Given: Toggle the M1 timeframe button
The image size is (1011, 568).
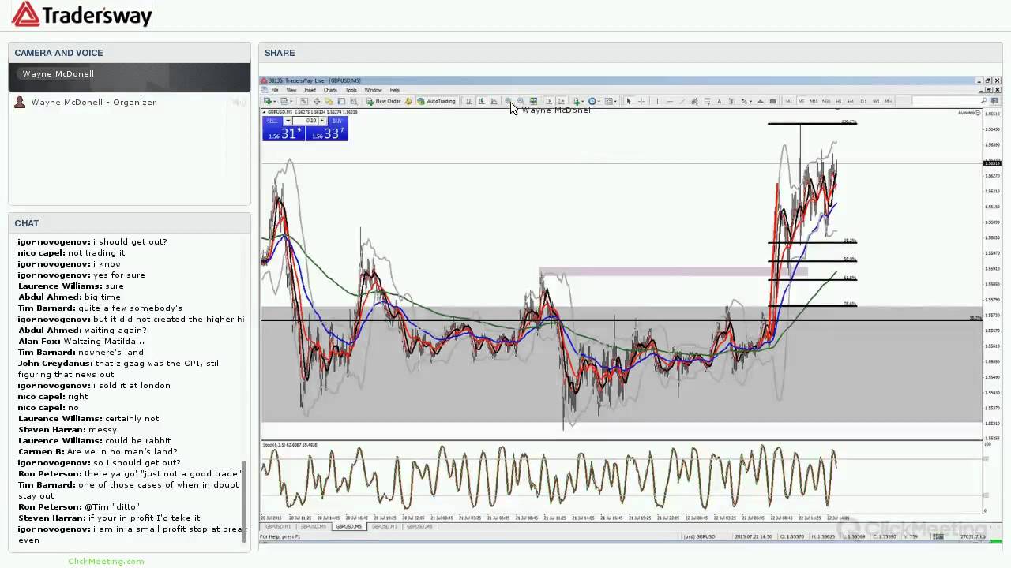Looking at the screenshot, I should click(x=789, y=101).
